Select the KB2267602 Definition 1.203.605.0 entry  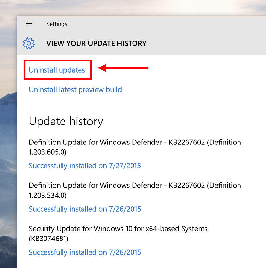pyautogui.click(x=135, y=147)
